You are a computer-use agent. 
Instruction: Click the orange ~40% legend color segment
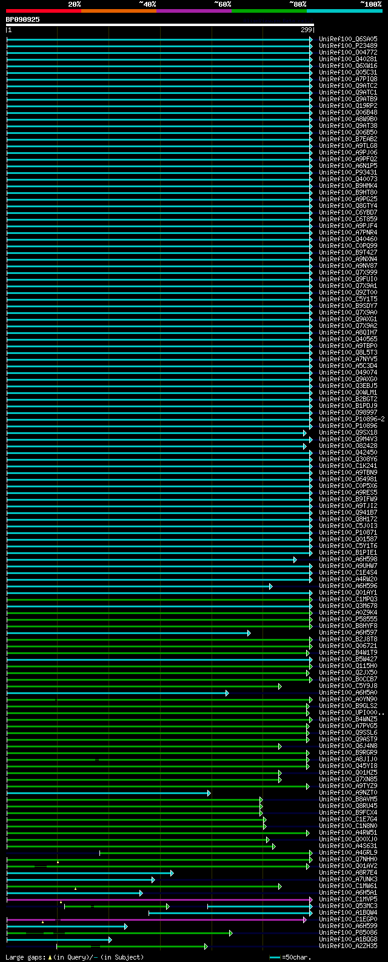(x=119, y=11)
